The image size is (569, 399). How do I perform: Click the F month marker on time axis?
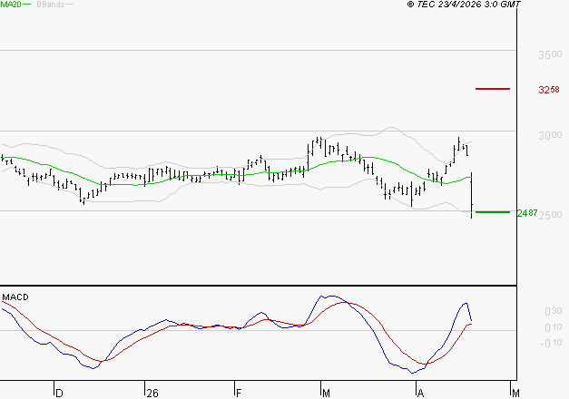(x=239, y=393)
